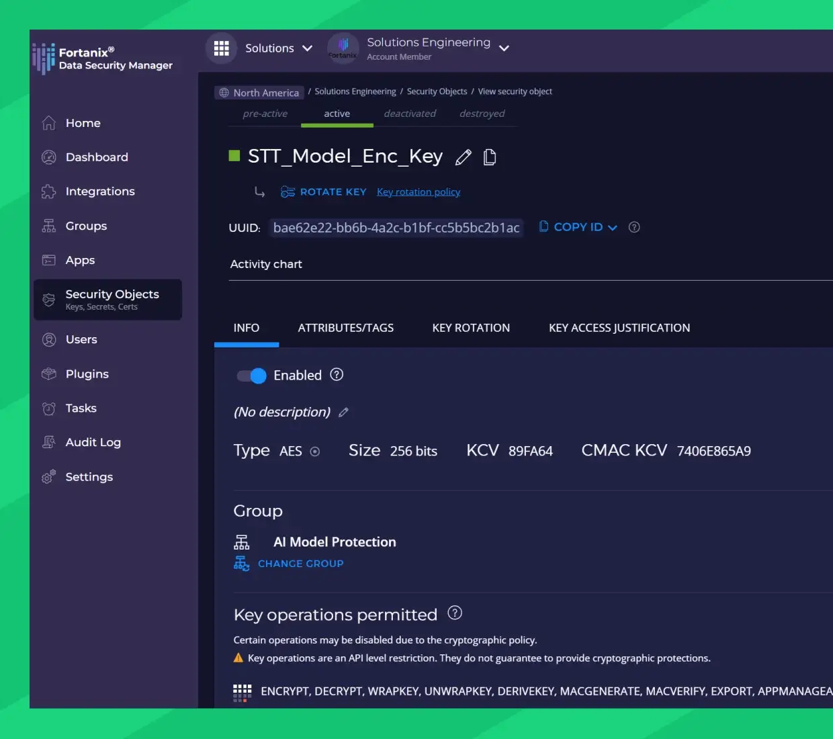
Task: Click help icon beside Key operations permitted
Action: (x=455, y=613)
